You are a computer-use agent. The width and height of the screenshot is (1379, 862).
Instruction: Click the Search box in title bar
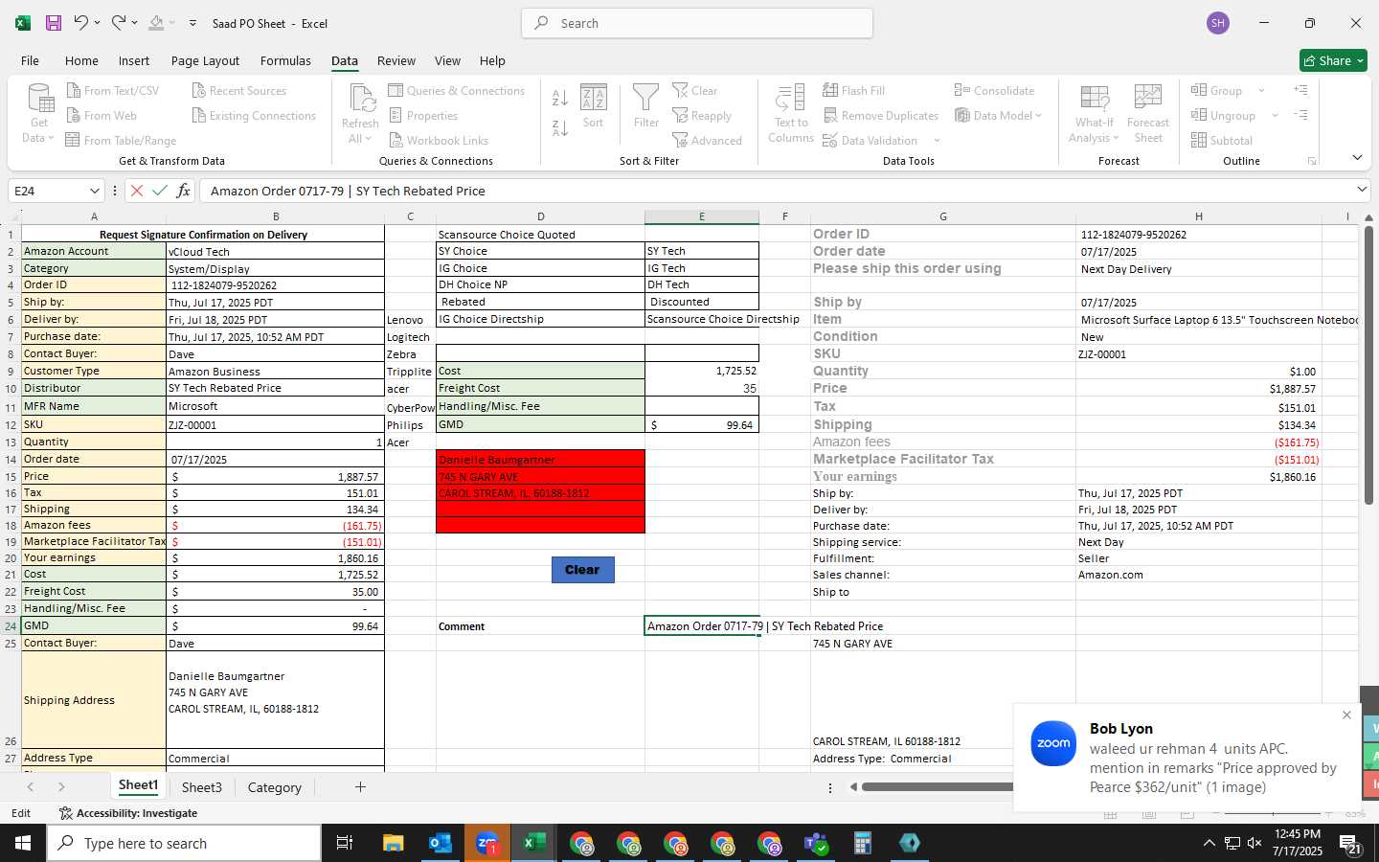pyautogui.click(x=697, y=23)
